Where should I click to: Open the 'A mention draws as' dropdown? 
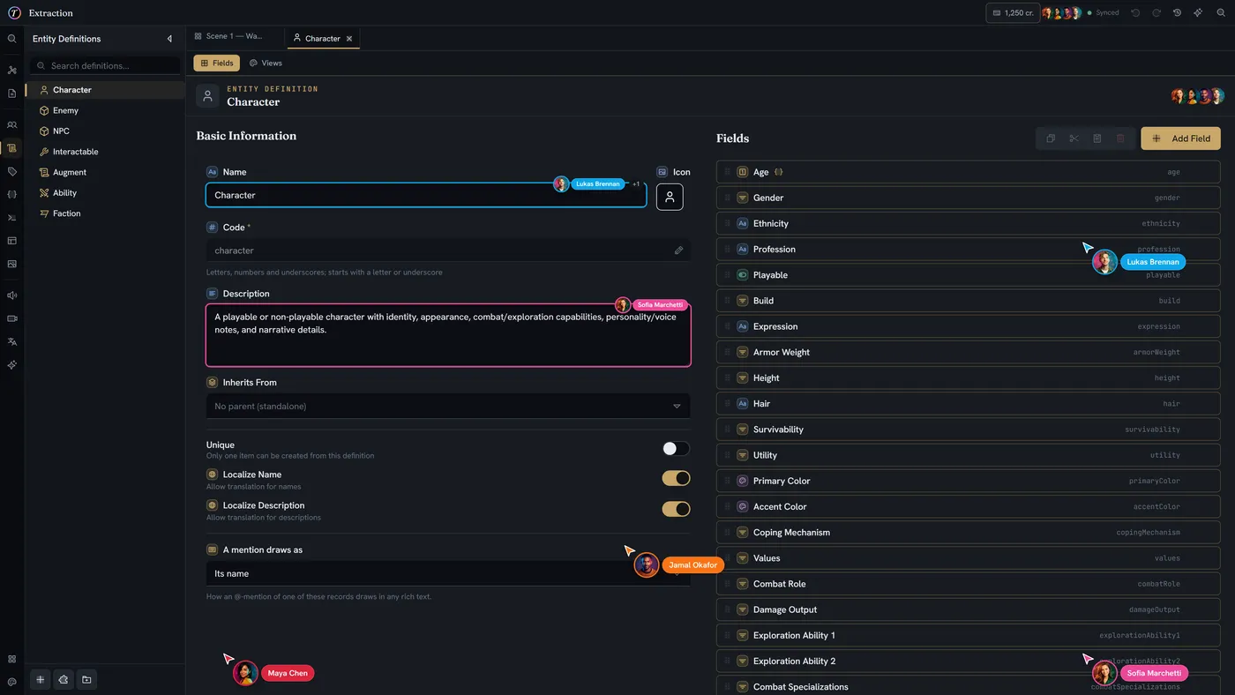point(448,573)
